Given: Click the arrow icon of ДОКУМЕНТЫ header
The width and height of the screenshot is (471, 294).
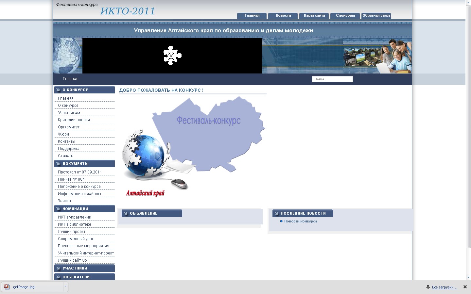Looking at the screenshot, I should (58, 164).
